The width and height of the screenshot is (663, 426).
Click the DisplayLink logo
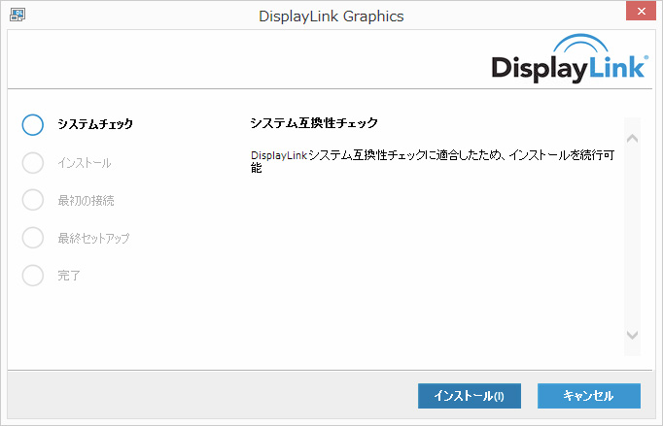click(x=570, y=58)
